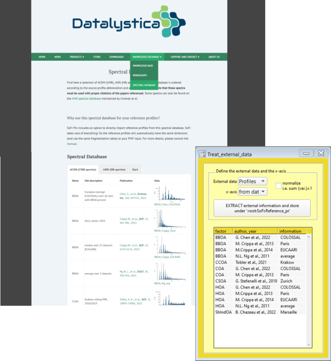The width and height of the screenshot is (331, 361).
Task: Open the HOME nav item
Action: click(42, 57)
